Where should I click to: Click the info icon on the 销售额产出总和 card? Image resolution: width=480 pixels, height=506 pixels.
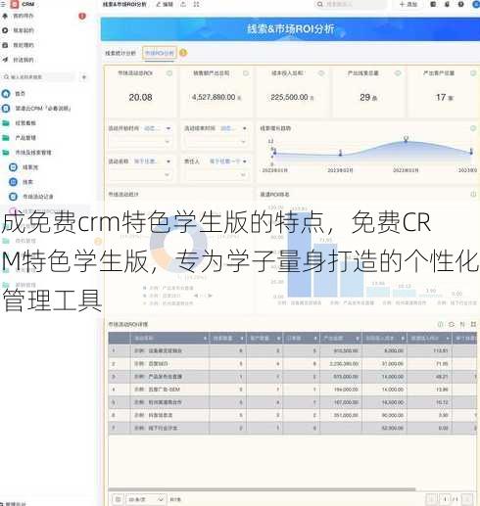coord(246,73)
